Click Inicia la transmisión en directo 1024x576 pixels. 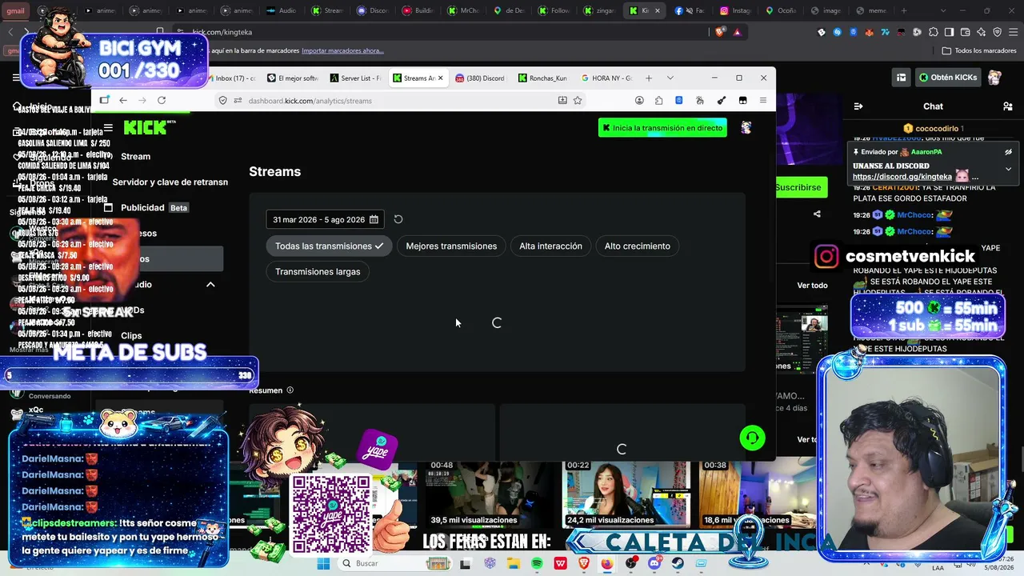[x=662, y=128]
